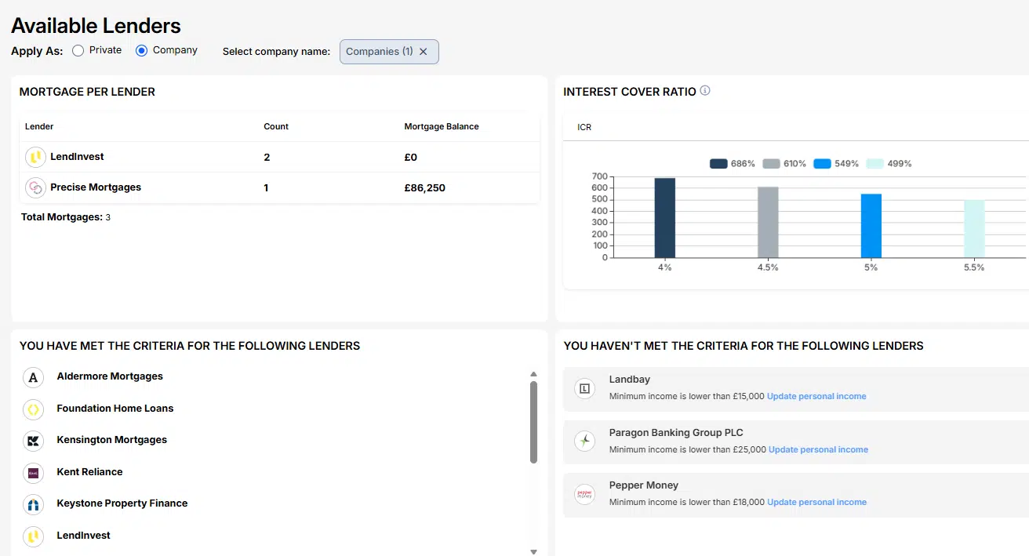Screen dimensions: 1029x556
Task: Click the Foundation Home Loans logo
Action: coord(33,409)
